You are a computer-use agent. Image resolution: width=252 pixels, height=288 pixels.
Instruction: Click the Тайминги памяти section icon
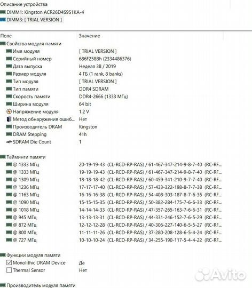click(3, 157)
